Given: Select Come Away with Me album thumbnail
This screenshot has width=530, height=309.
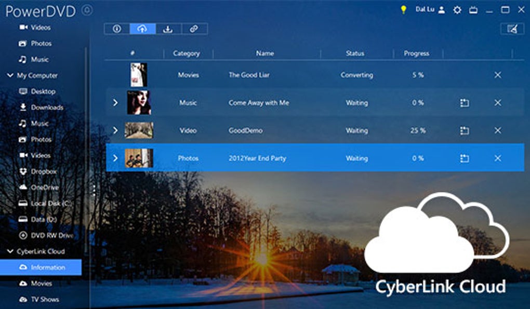Looking at the screenshot, I should 139,103.
